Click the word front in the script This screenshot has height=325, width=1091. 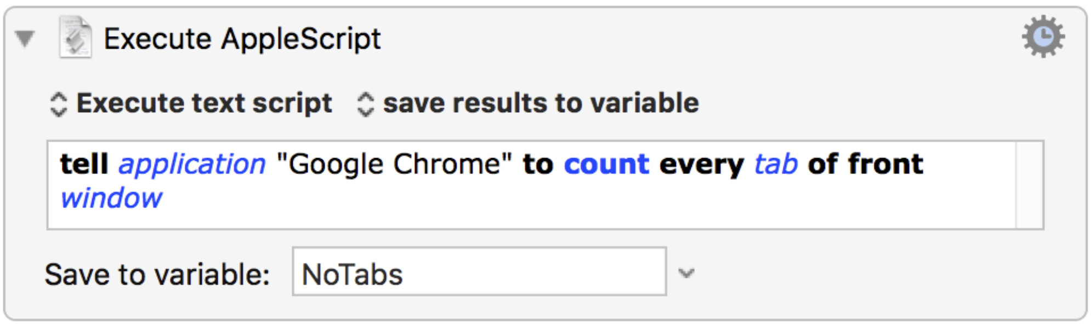pos(885,164)
